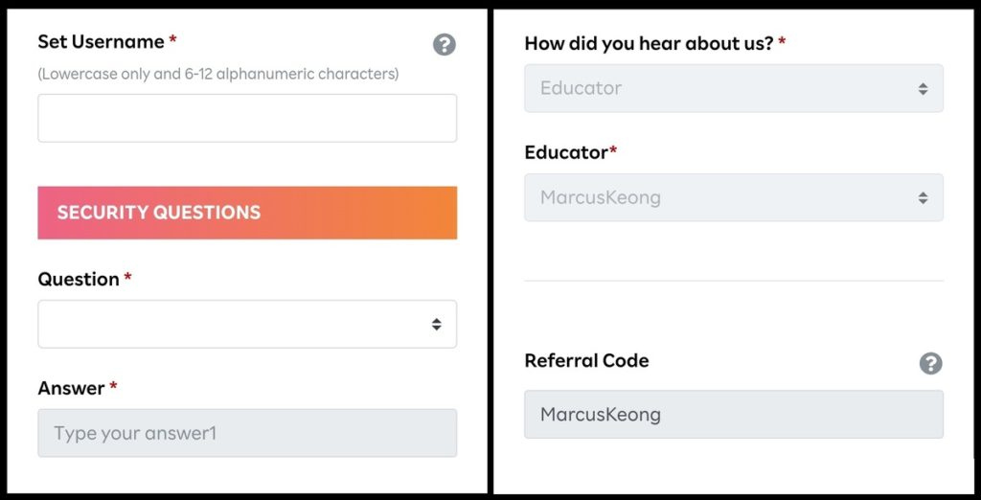Click the arrows icon in "How did you hear" select
Screen dimensions: 981x500
[x=923, y=89]
